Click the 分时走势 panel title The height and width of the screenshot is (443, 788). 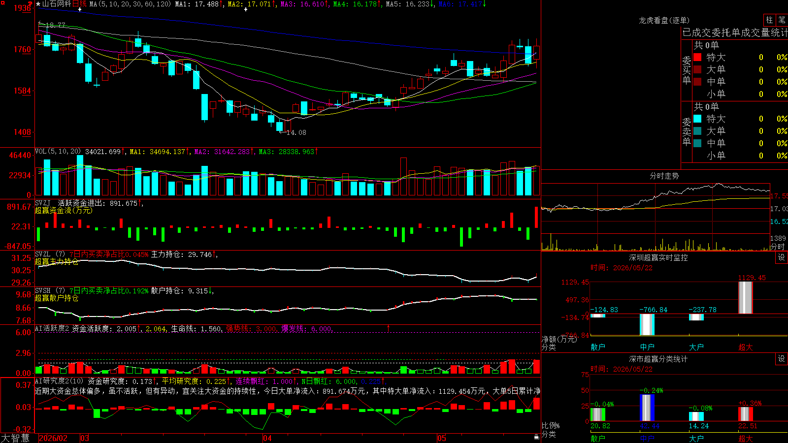(x=664, y=176)
